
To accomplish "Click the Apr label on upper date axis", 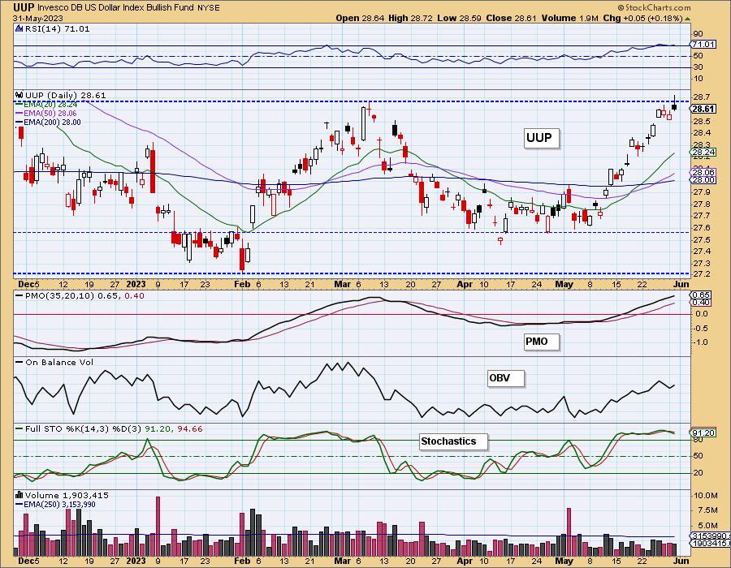I will tap(465, 284).
